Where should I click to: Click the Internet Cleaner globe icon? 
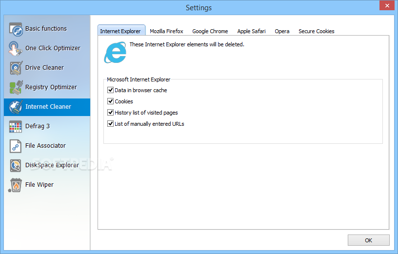(x=16, y=107)
